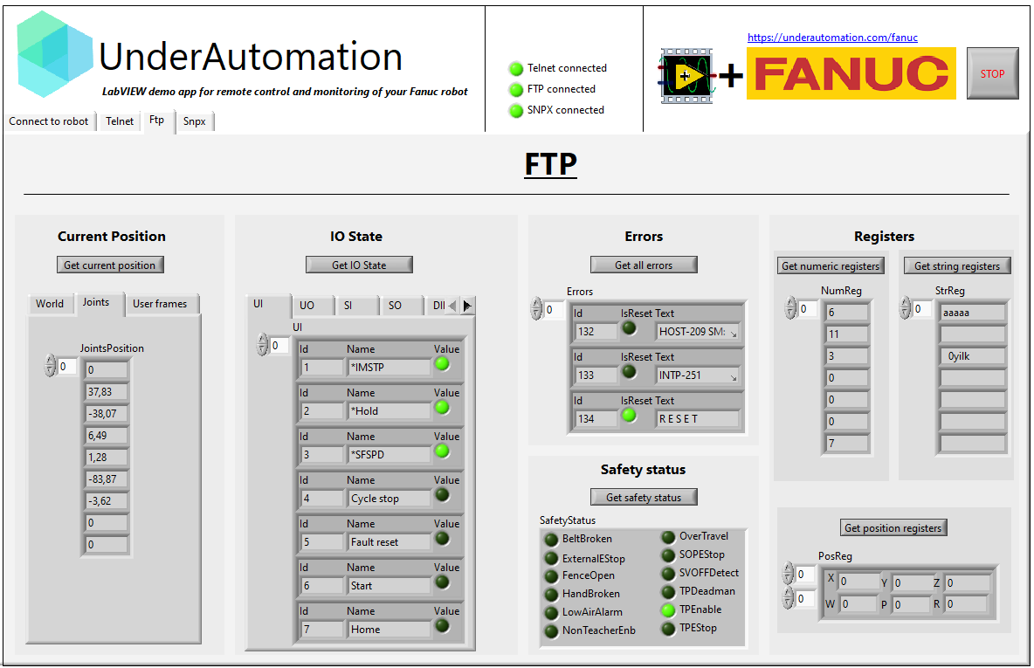The image size is (1034, 668).
Task: Click the LowAirAlarm safety LED
Action: (551, 613)
